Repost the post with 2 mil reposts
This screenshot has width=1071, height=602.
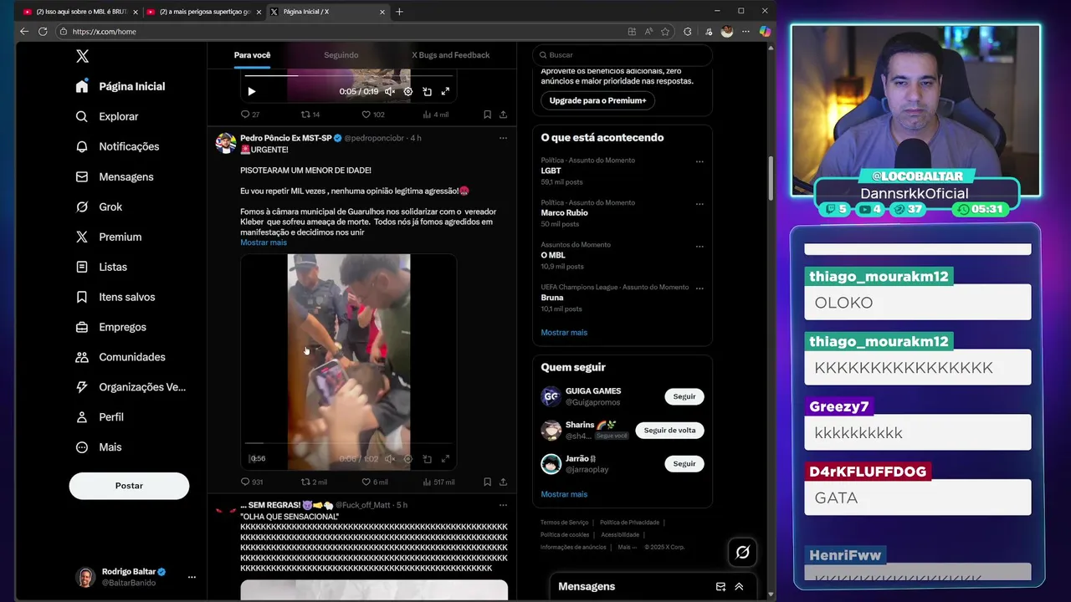[x=314, y=482]
